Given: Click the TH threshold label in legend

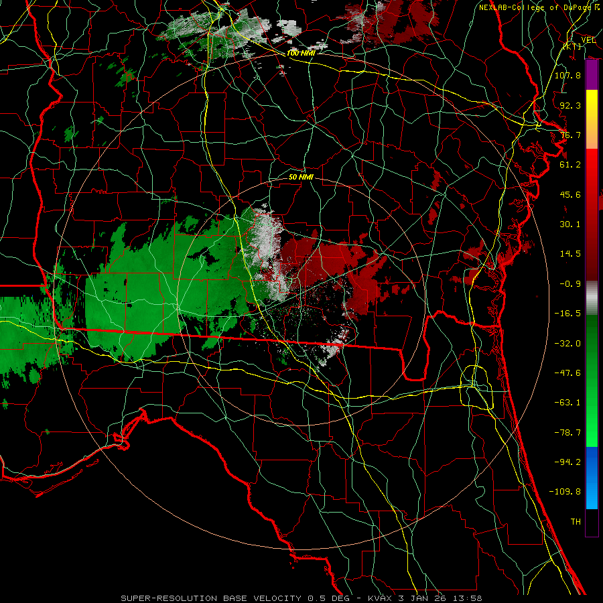Looking at the screenshot, I should click(x=576, y=522).
